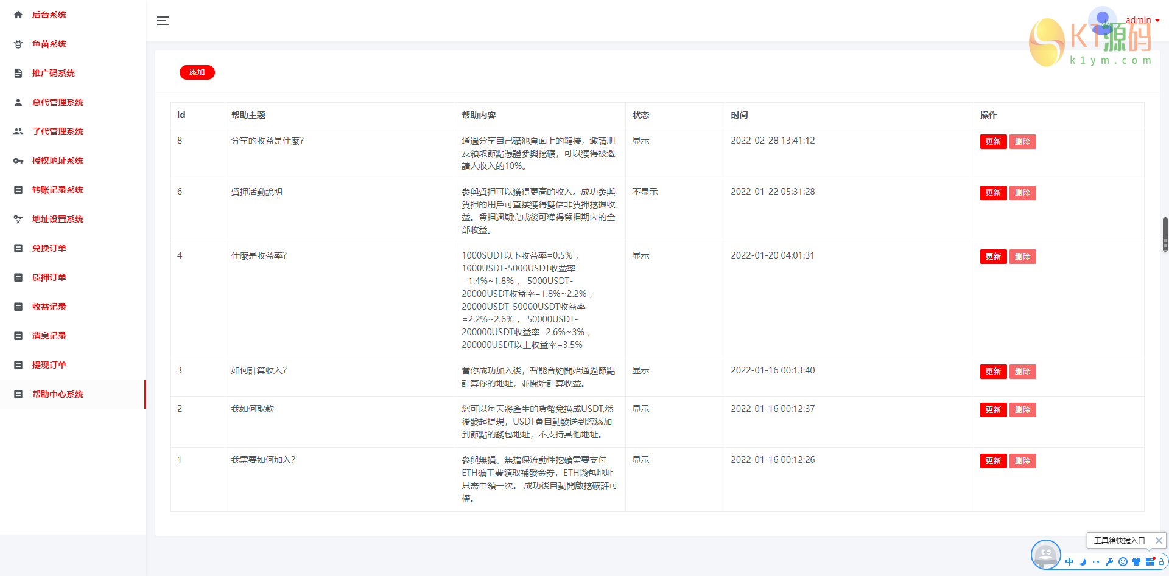
Task: Close the 工具箱快捷入口 tooltip
Action: pos(1159,540)
